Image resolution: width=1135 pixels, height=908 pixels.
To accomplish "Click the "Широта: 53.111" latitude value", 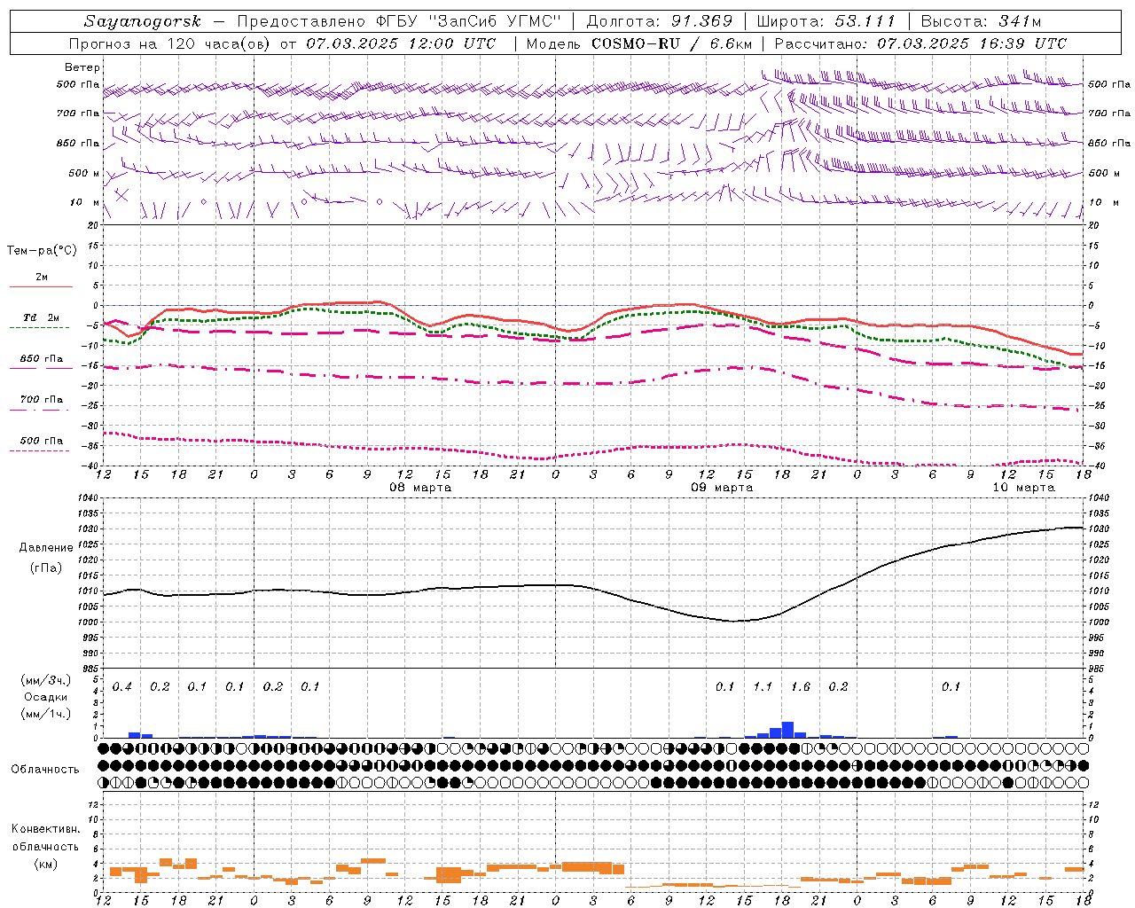I will click(826, 21).
